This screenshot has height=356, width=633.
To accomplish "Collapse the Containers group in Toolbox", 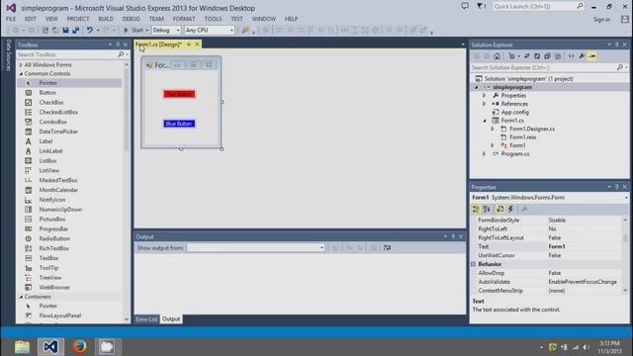I will [21, 297].
